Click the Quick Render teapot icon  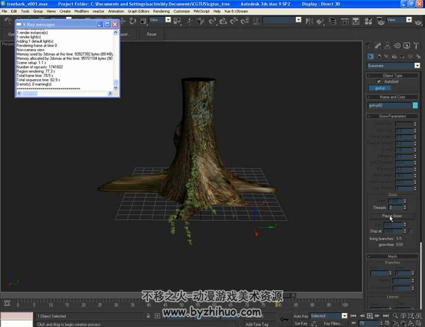click(x=418, y=22)
